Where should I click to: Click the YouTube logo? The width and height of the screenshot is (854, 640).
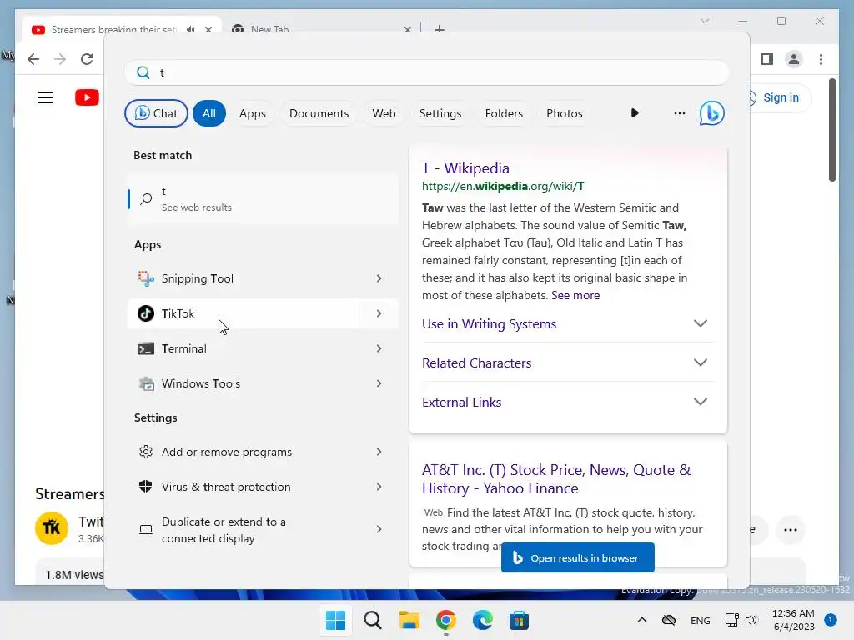point(87,98)
